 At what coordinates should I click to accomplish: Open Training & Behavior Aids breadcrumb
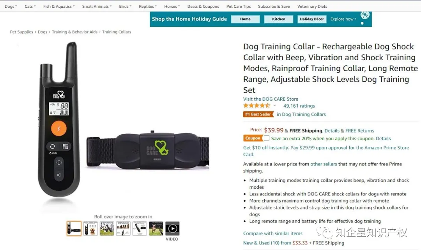[x=74, y=32]
